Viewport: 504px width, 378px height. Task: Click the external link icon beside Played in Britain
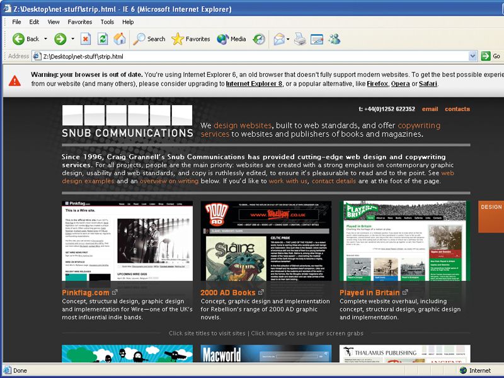click(x=405, y=292)
